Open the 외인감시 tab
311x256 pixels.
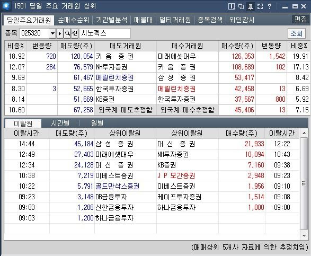(x=242, y=20)
